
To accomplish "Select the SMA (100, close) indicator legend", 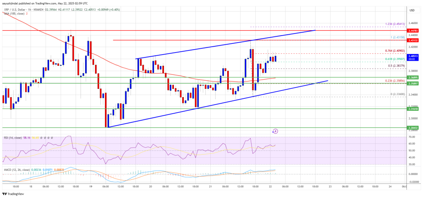I will [14, 14].
